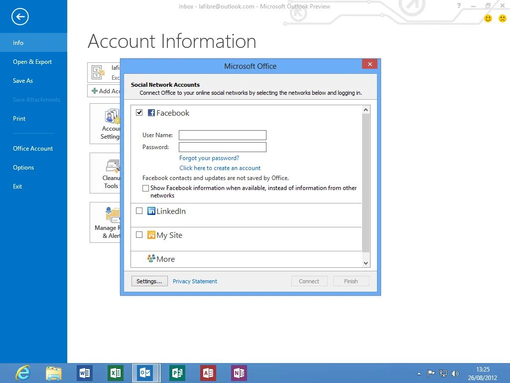510x383 pixels.
Task: Focus the Facebook User Name field
Action: click(223, 135)
